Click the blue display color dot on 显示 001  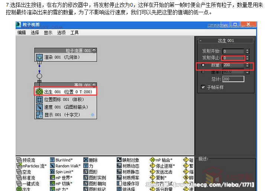(93, 115)
